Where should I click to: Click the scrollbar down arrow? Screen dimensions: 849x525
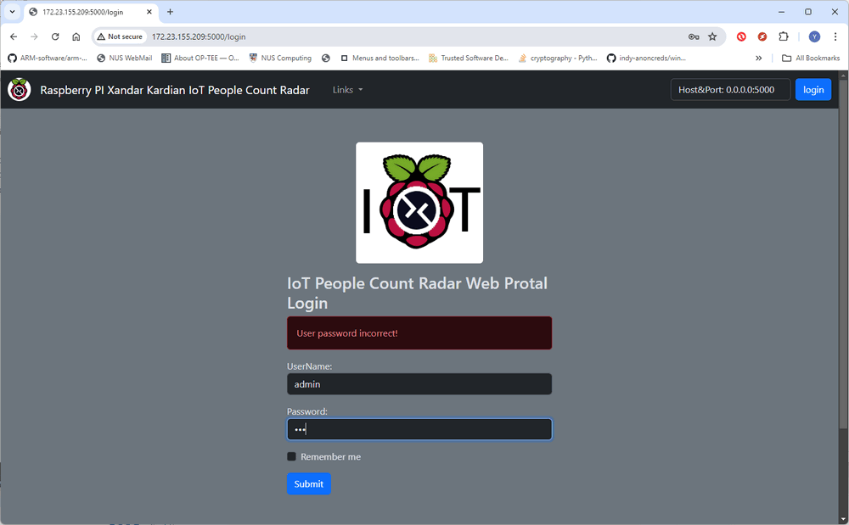[843, 520]
